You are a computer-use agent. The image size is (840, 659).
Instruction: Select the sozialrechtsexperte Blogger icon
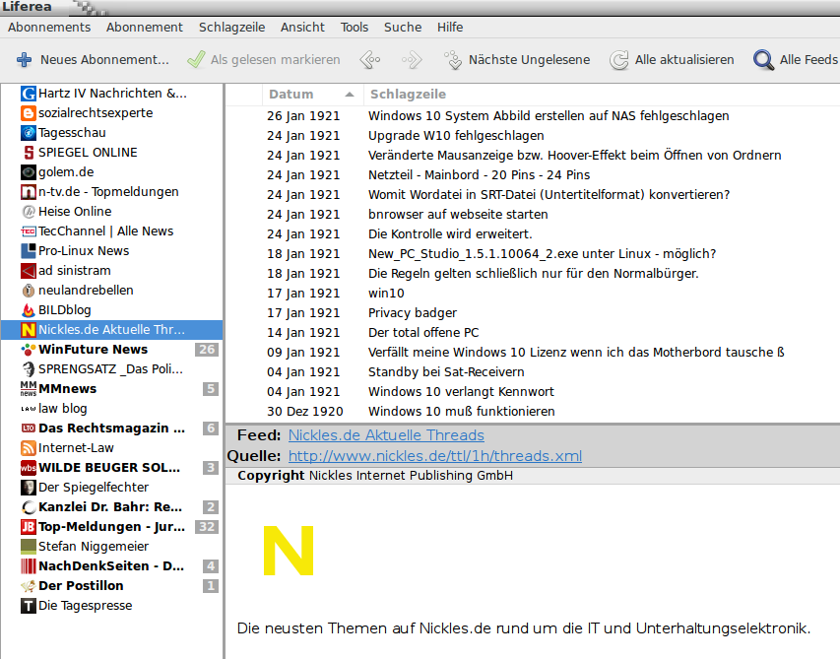[29, 113]
